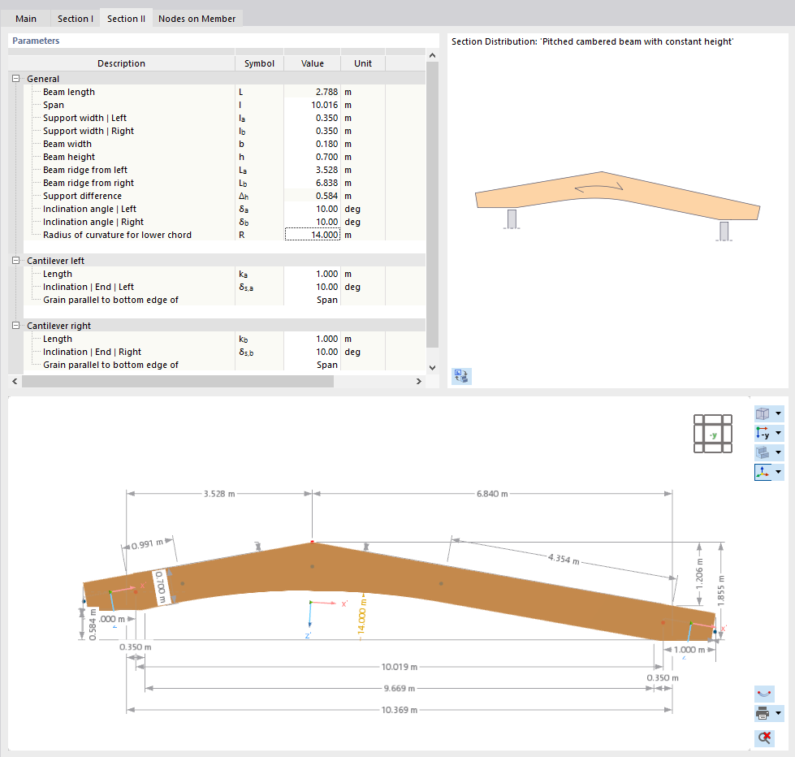The image size is (795, 757).
Task: Click the 3.528 m ridge dimension label
Action: pos(219,493)
